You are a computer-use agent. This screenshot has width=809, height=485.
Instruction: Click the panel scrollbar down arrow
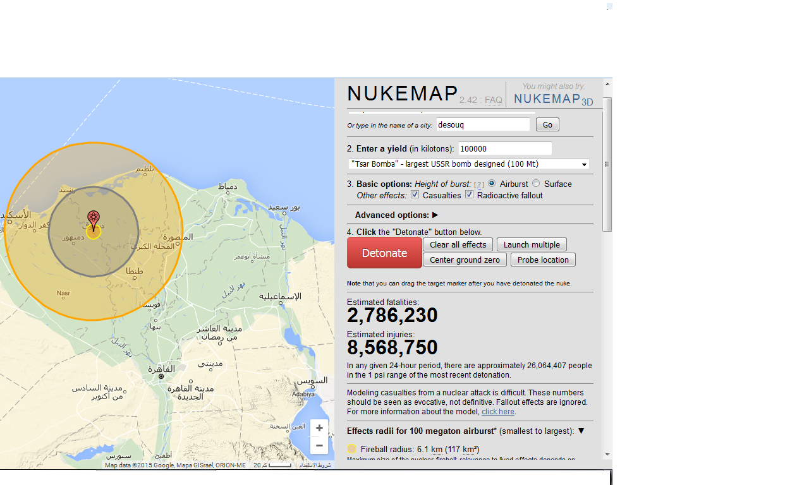tap(607, 454)
